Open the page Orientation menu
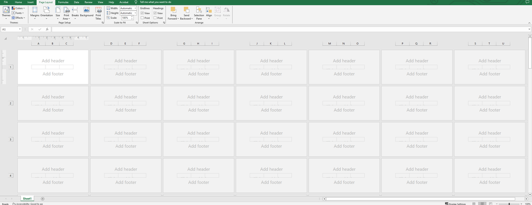The height and width of the screenshot is (205, 532). [46, 13]
